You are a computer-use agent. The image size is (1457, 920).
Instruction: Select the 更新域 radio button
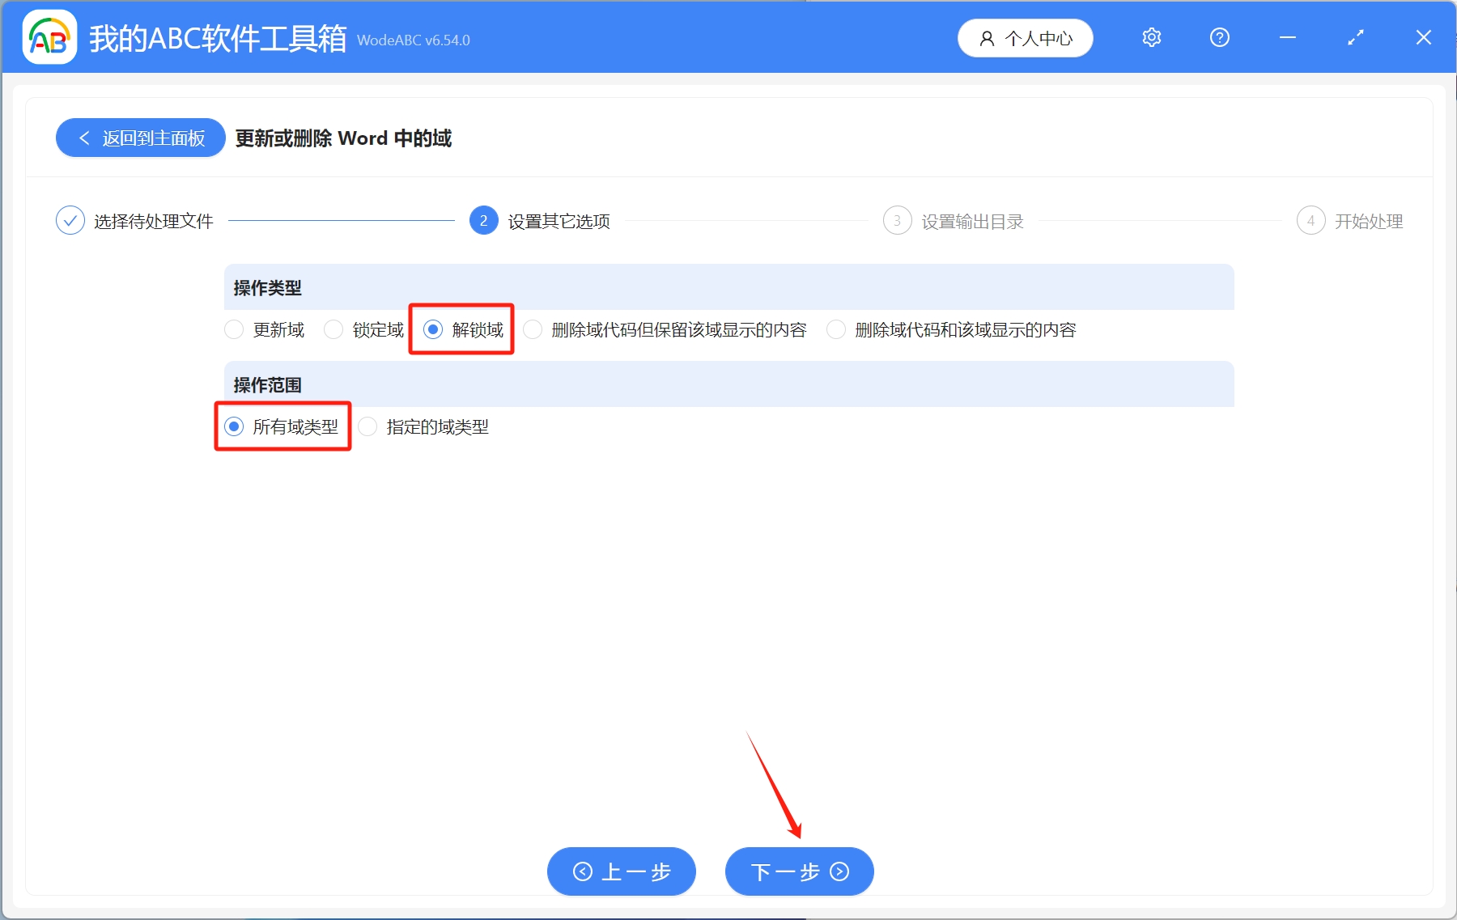pyautogui.click(x=234, y=329)
